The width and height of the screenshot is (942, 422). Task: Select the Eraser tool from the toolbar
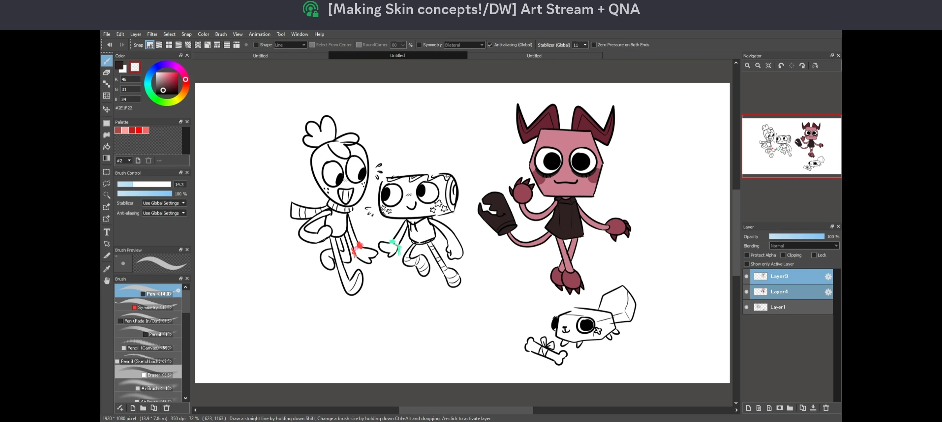pos(106,73)
